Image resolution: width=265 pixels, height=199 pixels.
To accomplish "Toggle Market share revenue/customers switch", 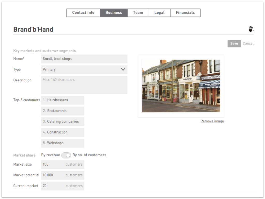I will point(66,155).
